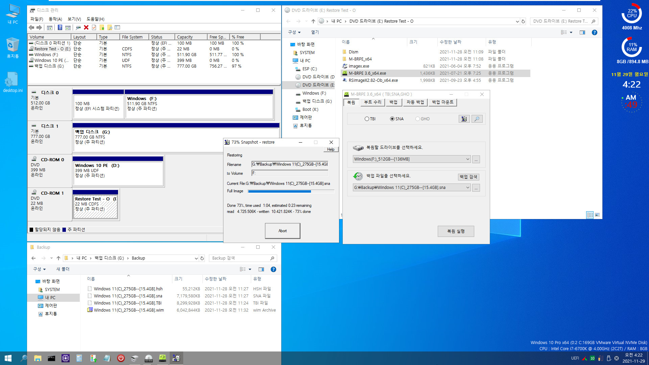Click the folder with green arrow icon in Disk Management
Viewport: 649px width, 365px height.
point(102,28)
